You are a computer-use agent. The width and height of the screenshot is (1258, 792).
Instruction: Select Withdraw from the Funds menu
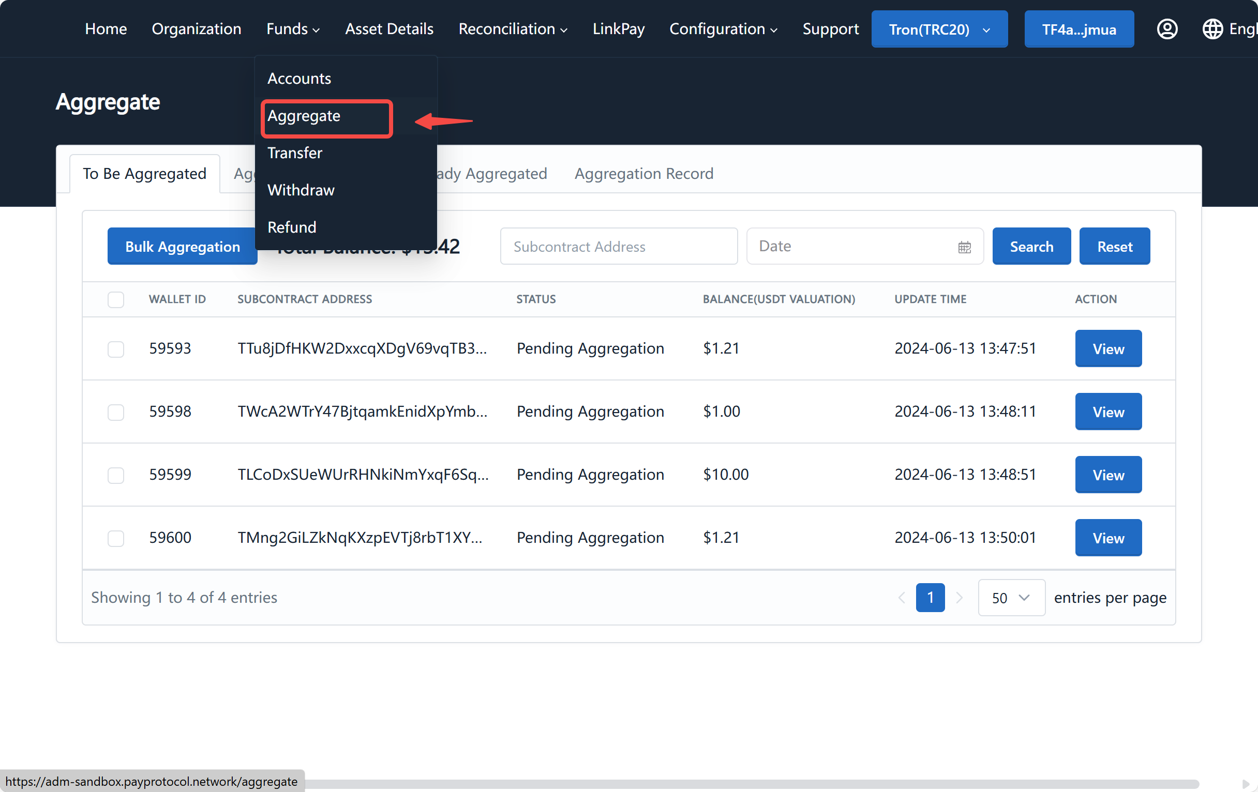click(346, 190)
